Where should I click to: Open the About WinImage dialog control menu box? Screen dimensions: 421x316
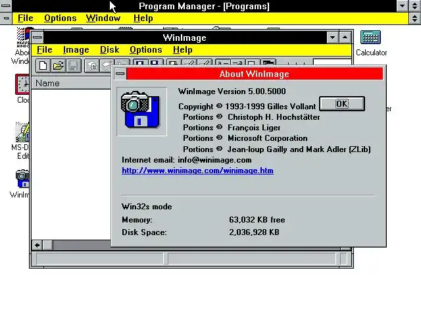pyautogui.click(x=120, y=74)
